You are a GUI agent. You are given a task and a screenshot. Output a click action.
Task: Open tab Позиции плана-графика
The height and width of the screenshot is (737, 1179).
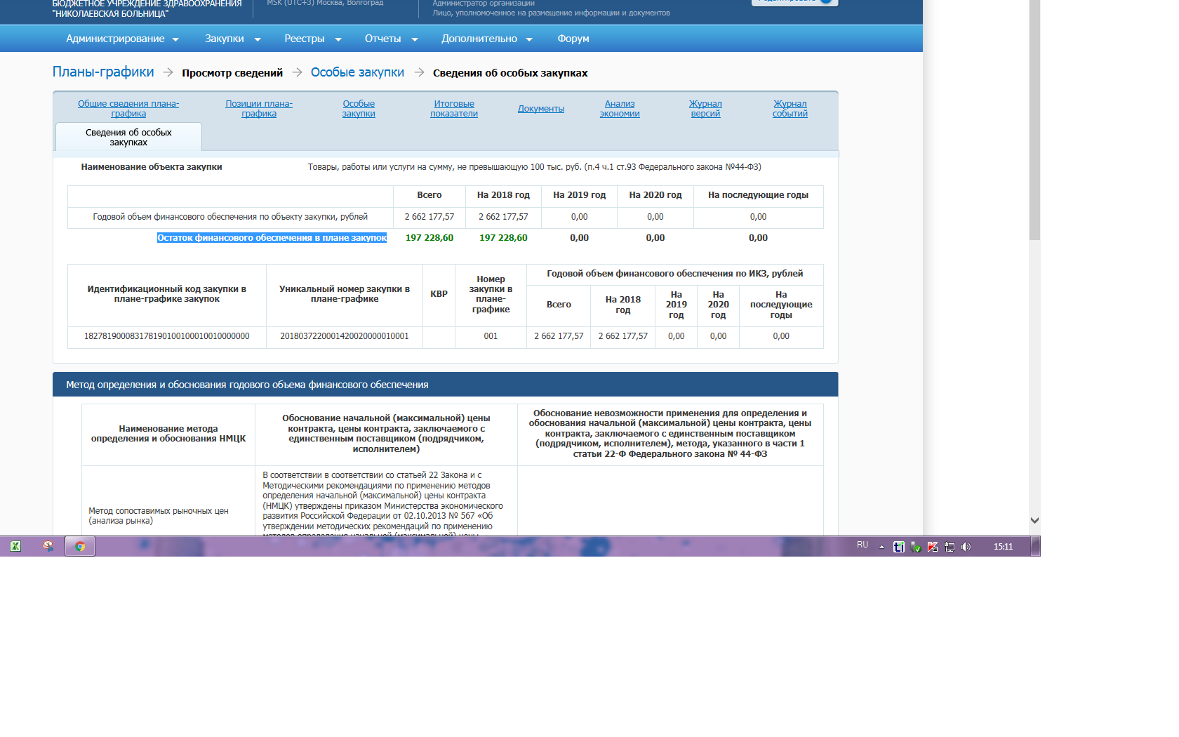259,109
